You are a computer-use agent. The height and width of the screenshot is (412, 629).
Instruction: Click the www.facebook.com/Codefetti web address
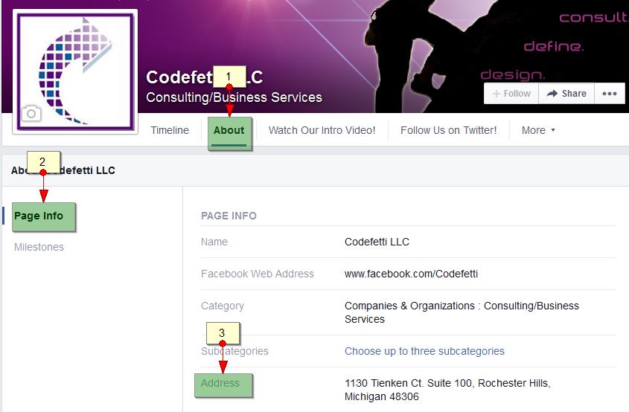coord(411,274)
